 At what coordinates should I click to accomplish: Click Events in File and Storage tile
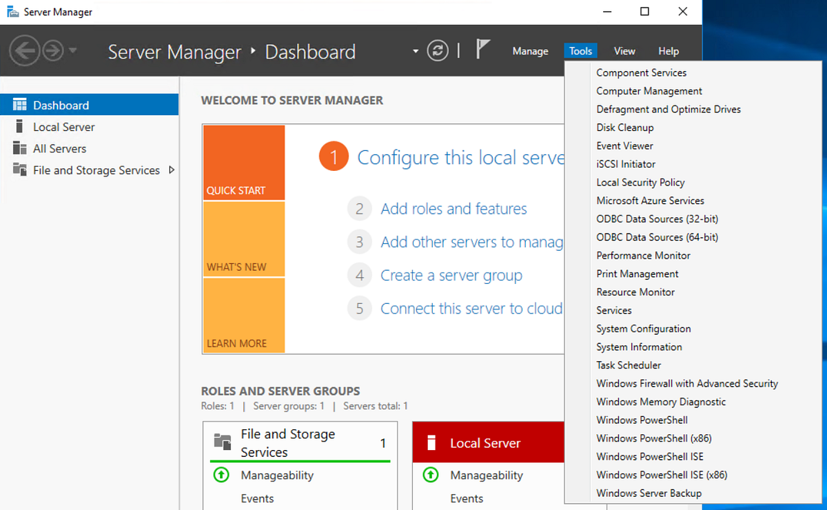tap(257, 498)
